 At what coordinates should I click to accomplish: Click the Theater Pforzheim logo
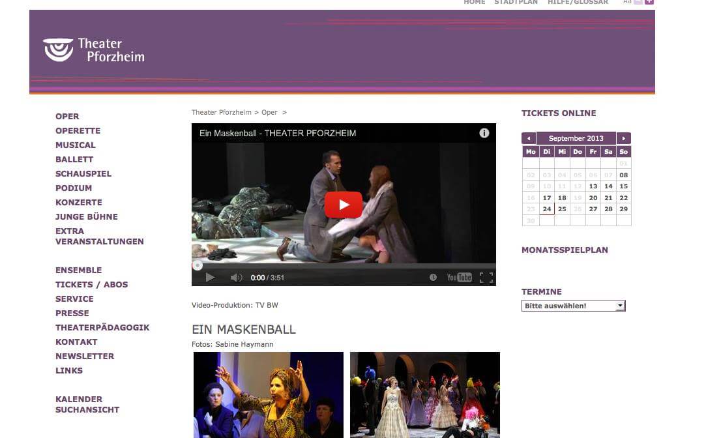point(94,50)
